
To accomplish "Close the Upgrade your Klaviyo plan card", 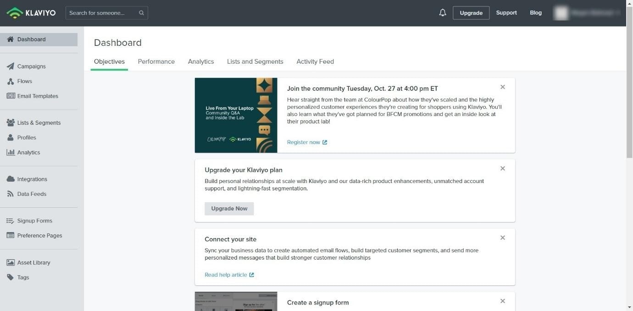I will tap(502, 168).
